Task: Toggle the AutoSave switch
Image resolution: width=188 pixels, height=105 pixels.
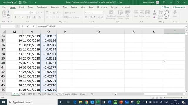Action: coord(14,2)
